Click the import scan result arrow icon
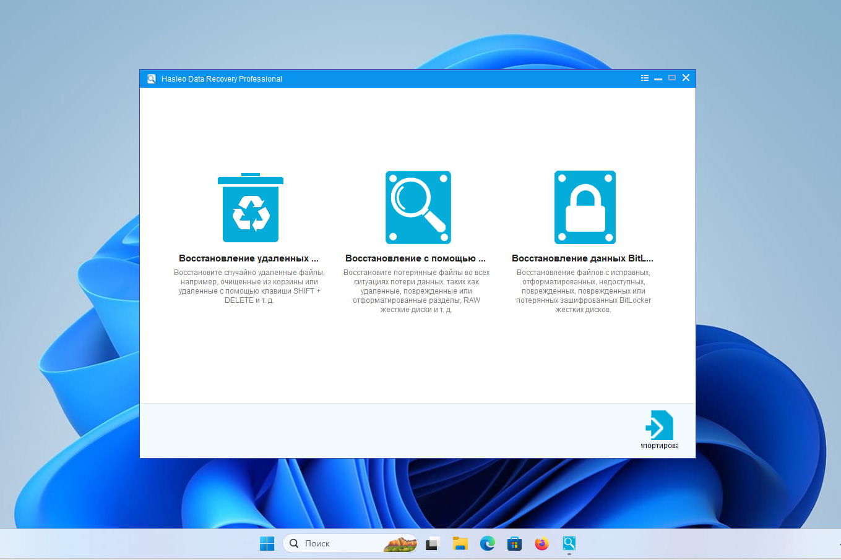841x560 pixels. pos(659,425)
